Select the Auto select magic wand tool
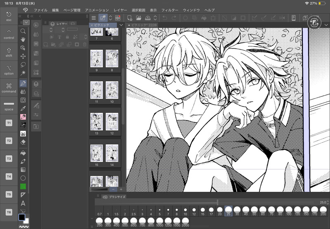330x229 pixels. point(23,73)
